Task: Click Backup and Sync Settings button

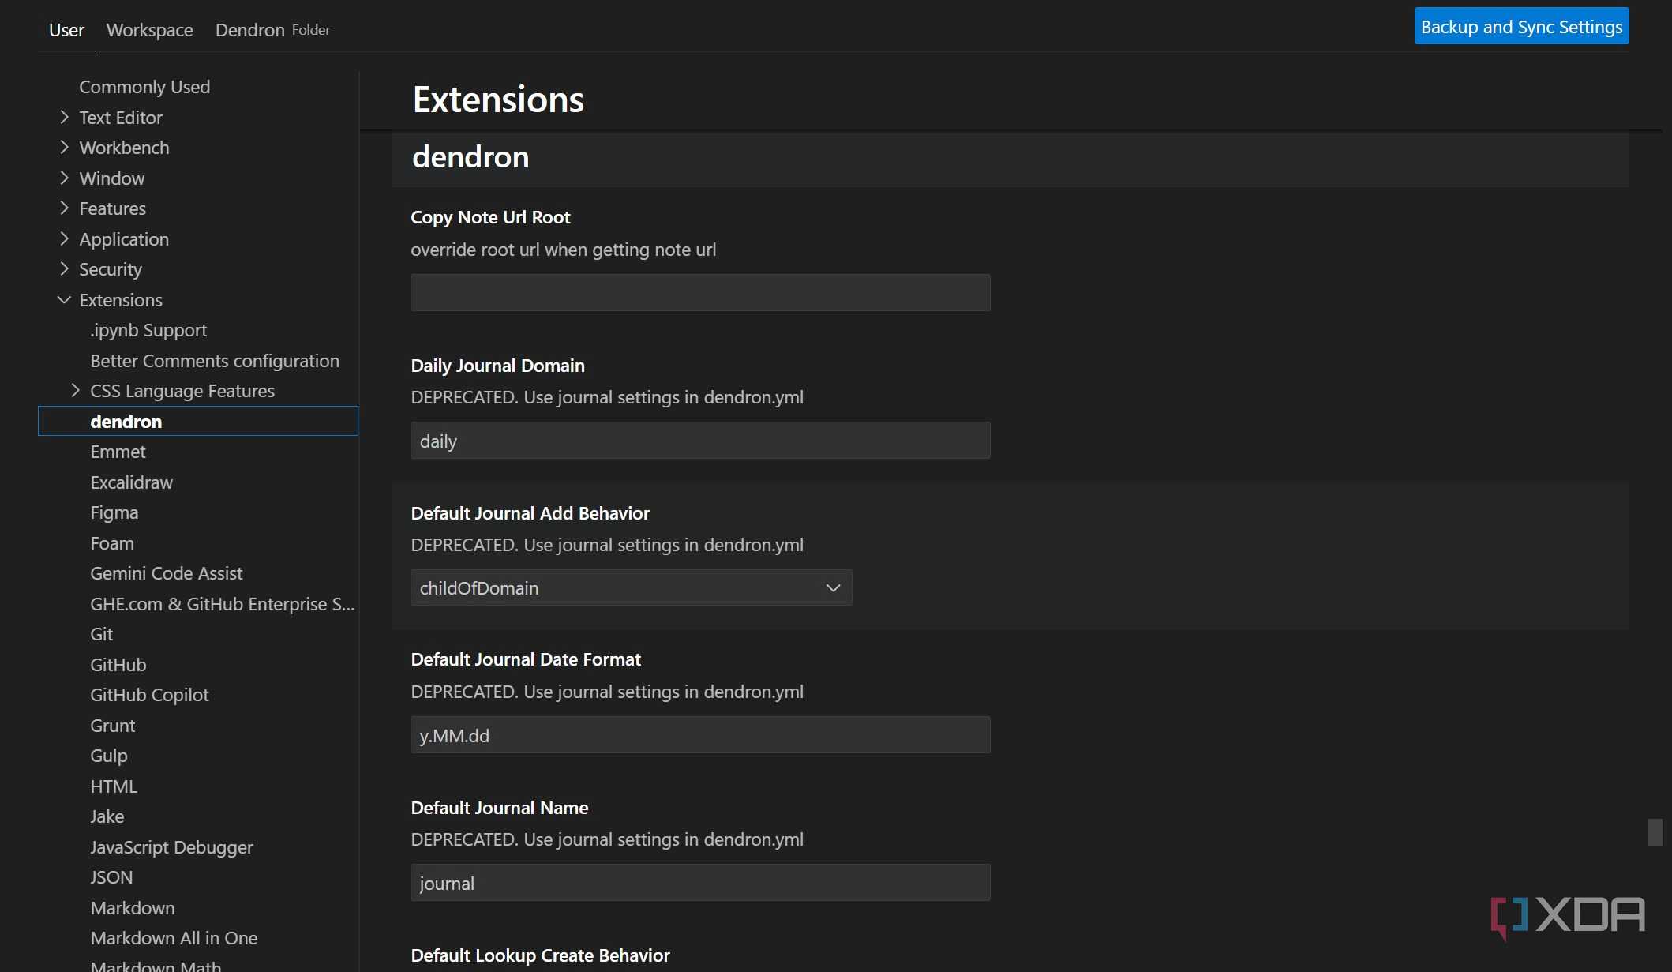Action: click(x=1521, y=26)
